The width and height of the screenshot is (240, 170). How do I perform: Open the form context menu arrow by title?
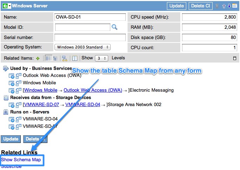pyautogui.click(x=9, y=6)
